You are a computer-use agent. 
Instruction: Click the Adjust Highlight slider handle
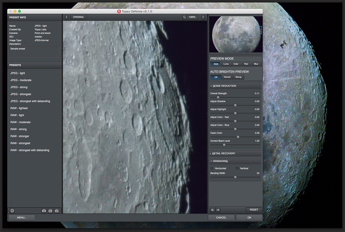point(235,113)
